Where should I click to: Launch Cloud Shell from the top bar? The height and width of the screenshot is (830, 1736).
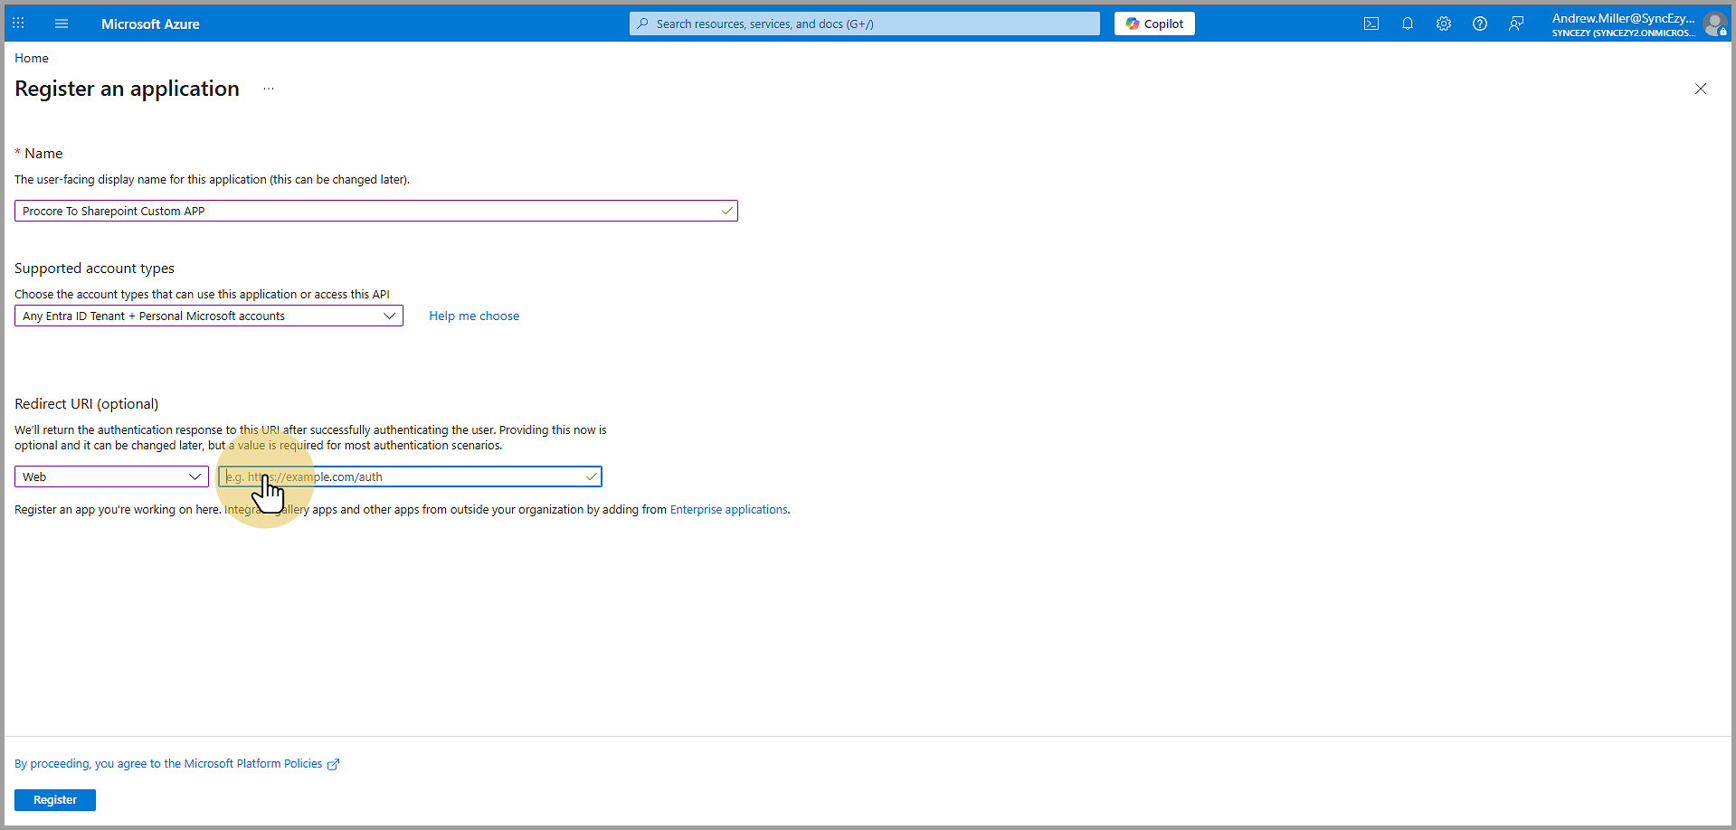coord(1371,24)
